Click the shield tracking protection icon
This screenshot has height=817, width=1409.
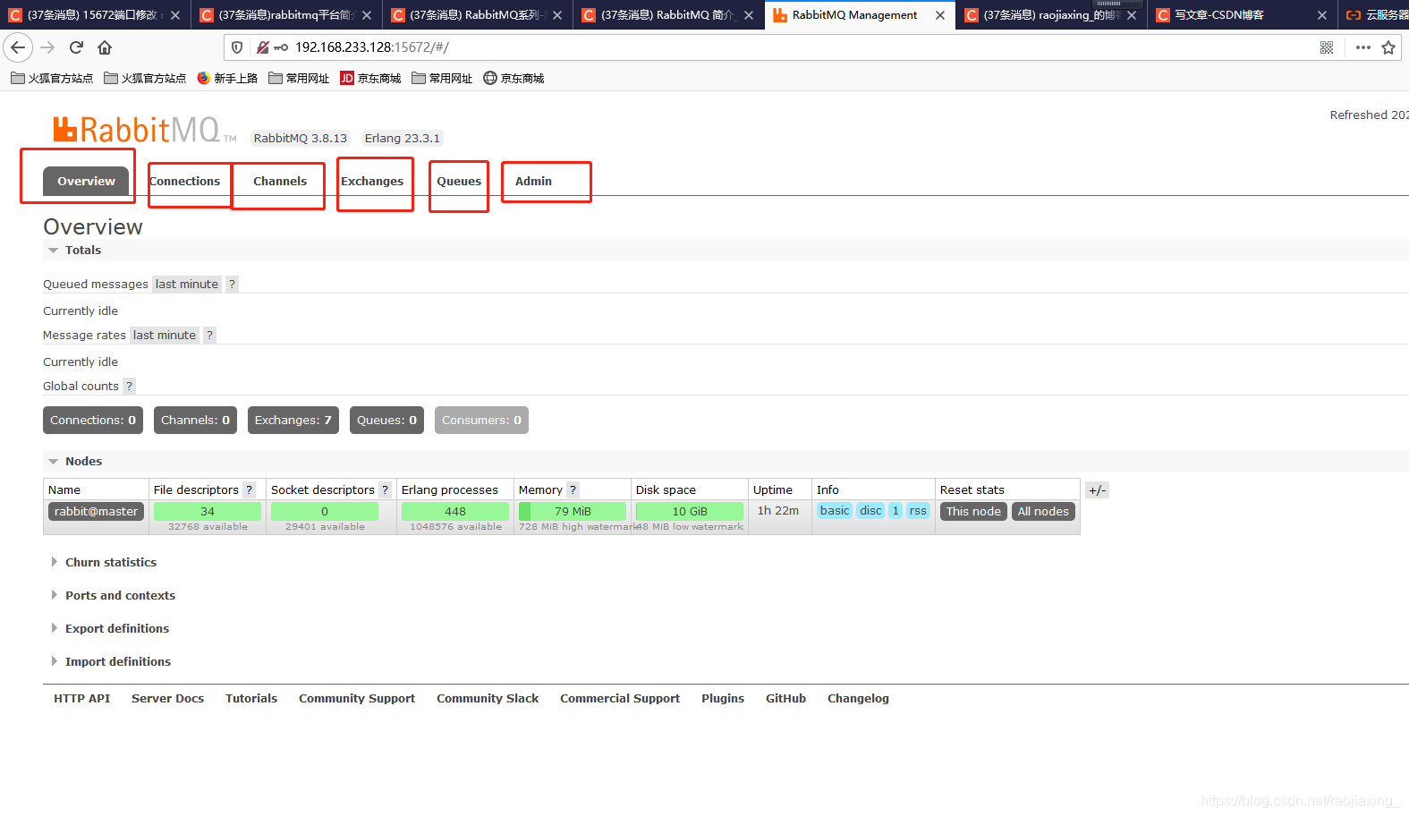point(237,47)
